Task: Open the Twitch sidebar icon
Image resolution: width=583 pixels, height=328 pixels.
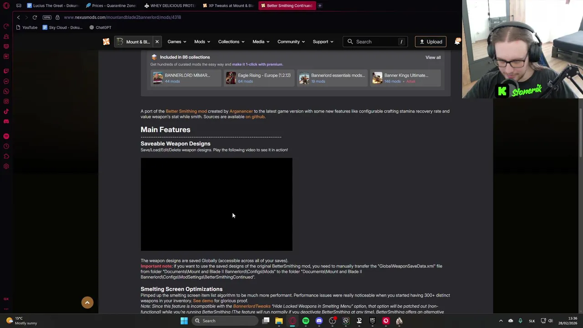Action: click(6, 71)
